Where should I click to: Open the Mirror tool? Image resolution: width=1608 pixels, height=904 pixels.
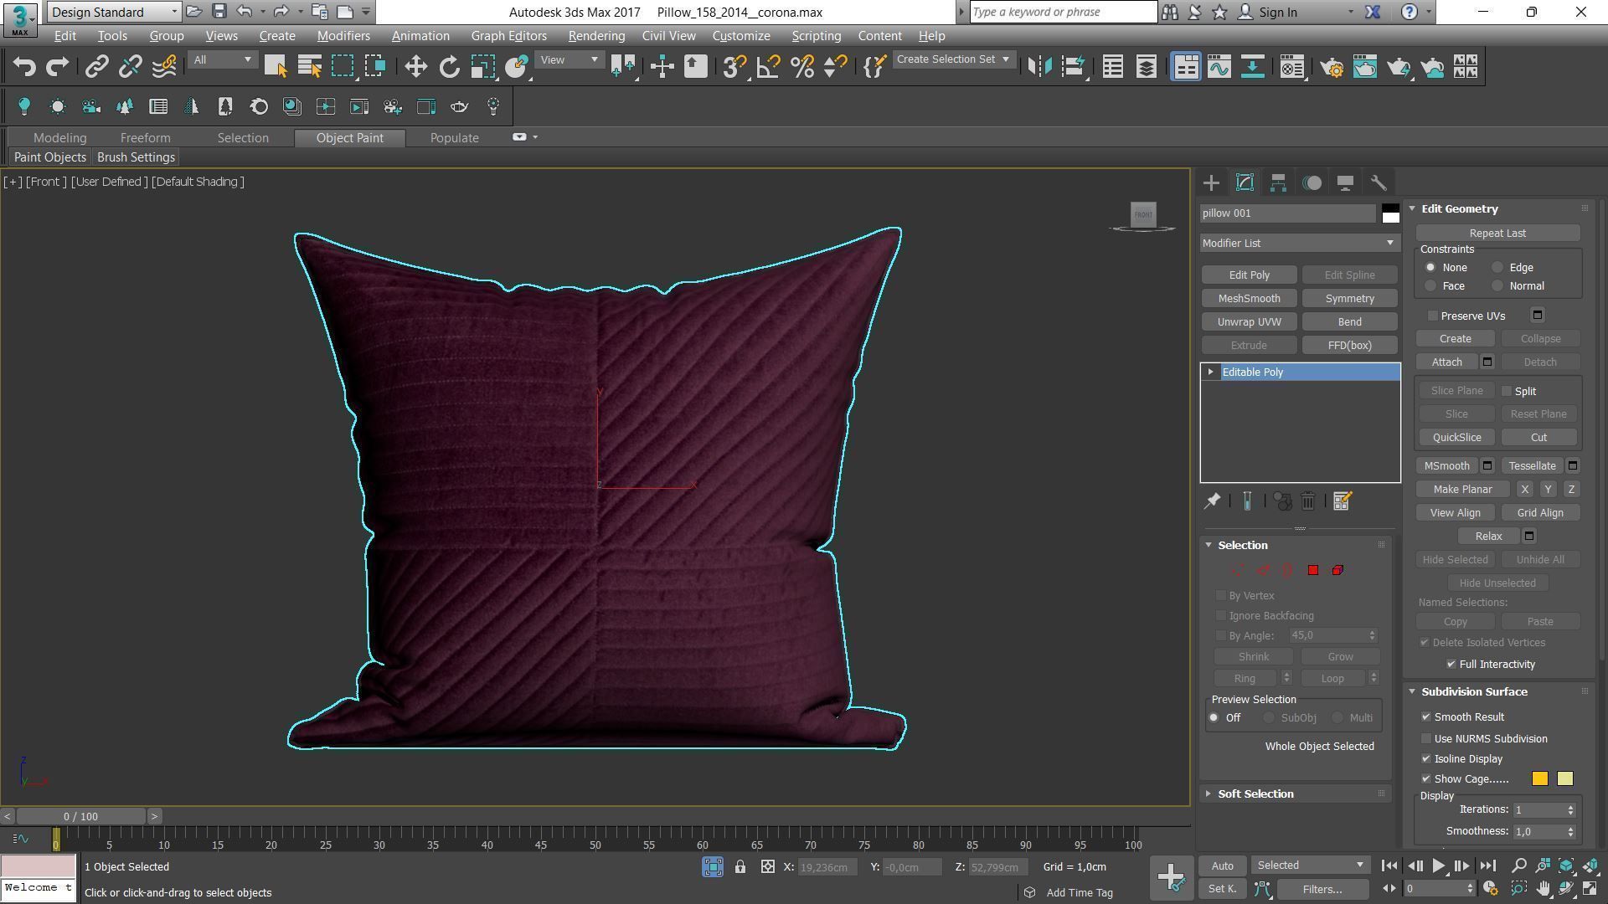point(1039,66)
